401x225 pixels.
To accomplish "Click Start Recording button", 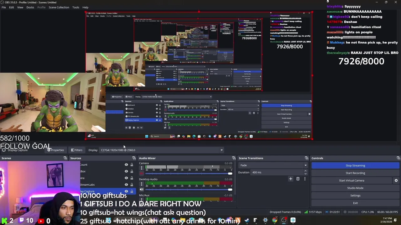I will coord(355,173).
